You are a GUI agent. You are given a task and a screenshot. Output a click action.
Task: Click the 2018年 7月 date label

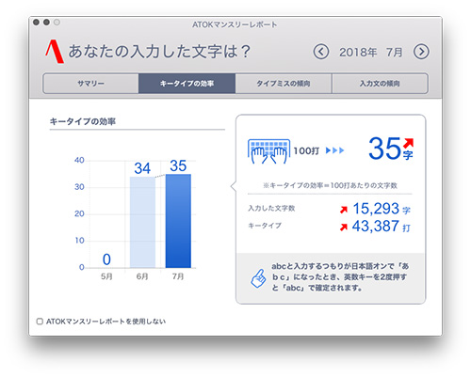tap(371, 52)
